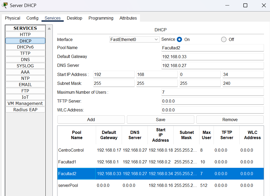Click the 192.168.0.2 start IP cell

161,162
